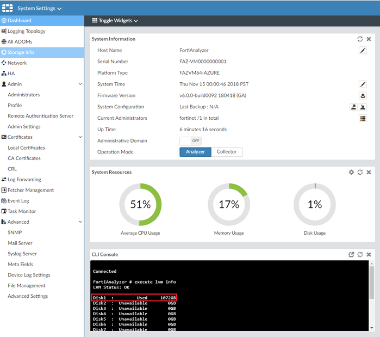Click the System Time edit pencil icon
The image size is (380, 337).
tap(363, 84)
